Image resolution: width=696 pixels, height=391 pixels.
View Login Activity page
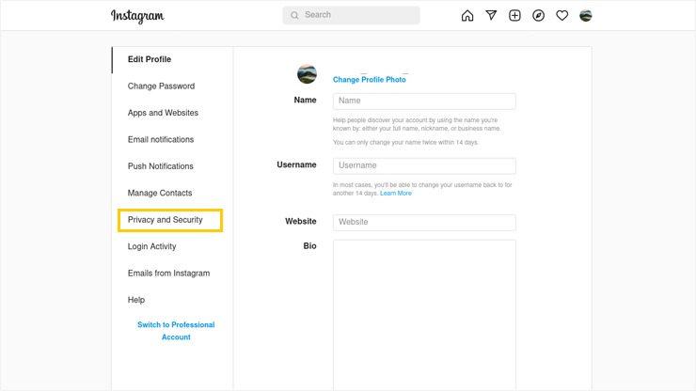(151, 246)
